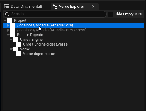
Task: Click the Hide Empty Dirs label
Action: click(128, 14)
